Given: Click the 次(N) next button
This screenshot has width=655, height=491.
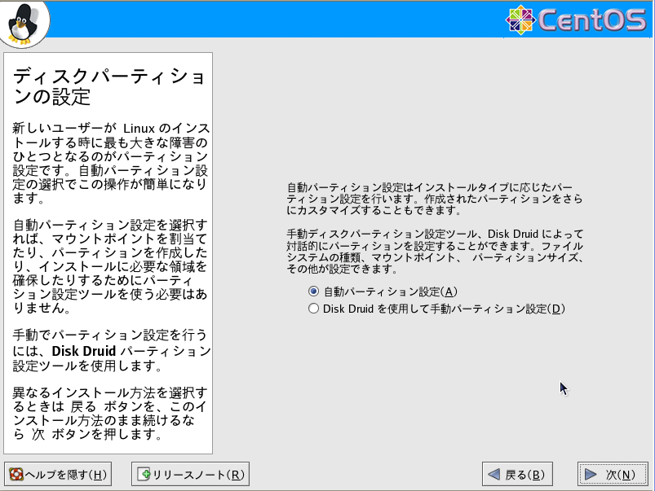Looking at the screenshot, I should coord(613,475).
